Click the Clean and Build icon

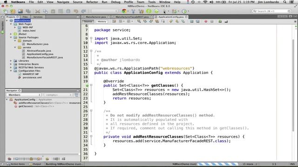click(x=141, y=11)
